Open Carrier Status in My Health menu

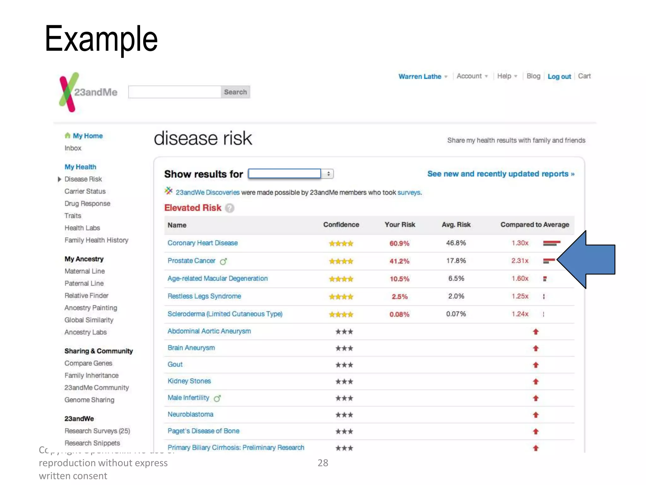pyautogui.click(x=85, y=191)
